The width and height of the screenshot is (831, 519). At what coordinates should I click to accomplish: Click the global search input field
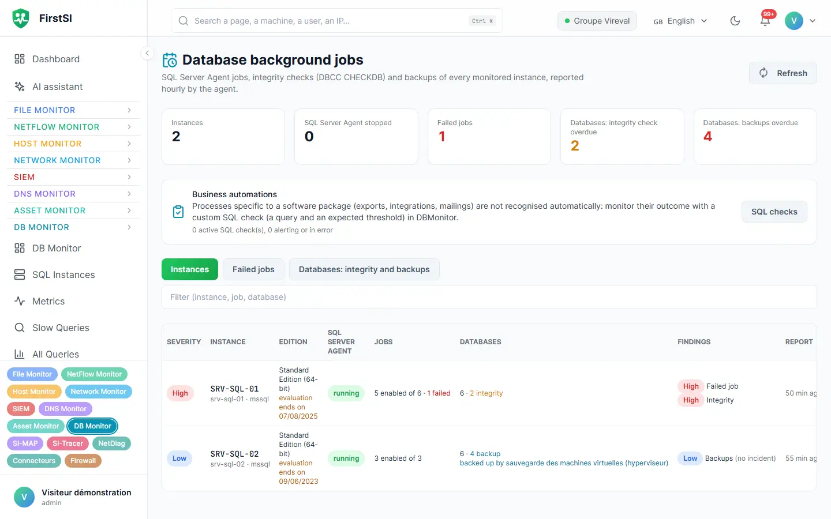pyautogui.click(x=337, y=21)
